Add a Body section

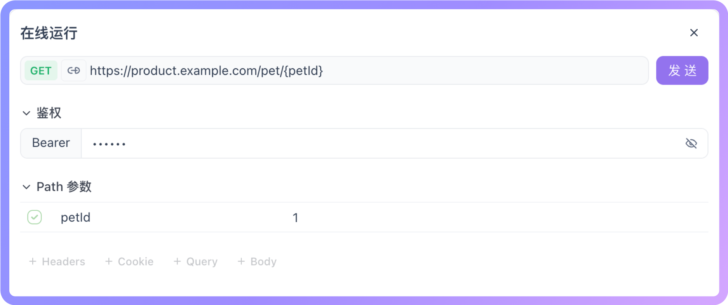pyautogui.click(x=257, y=262)
